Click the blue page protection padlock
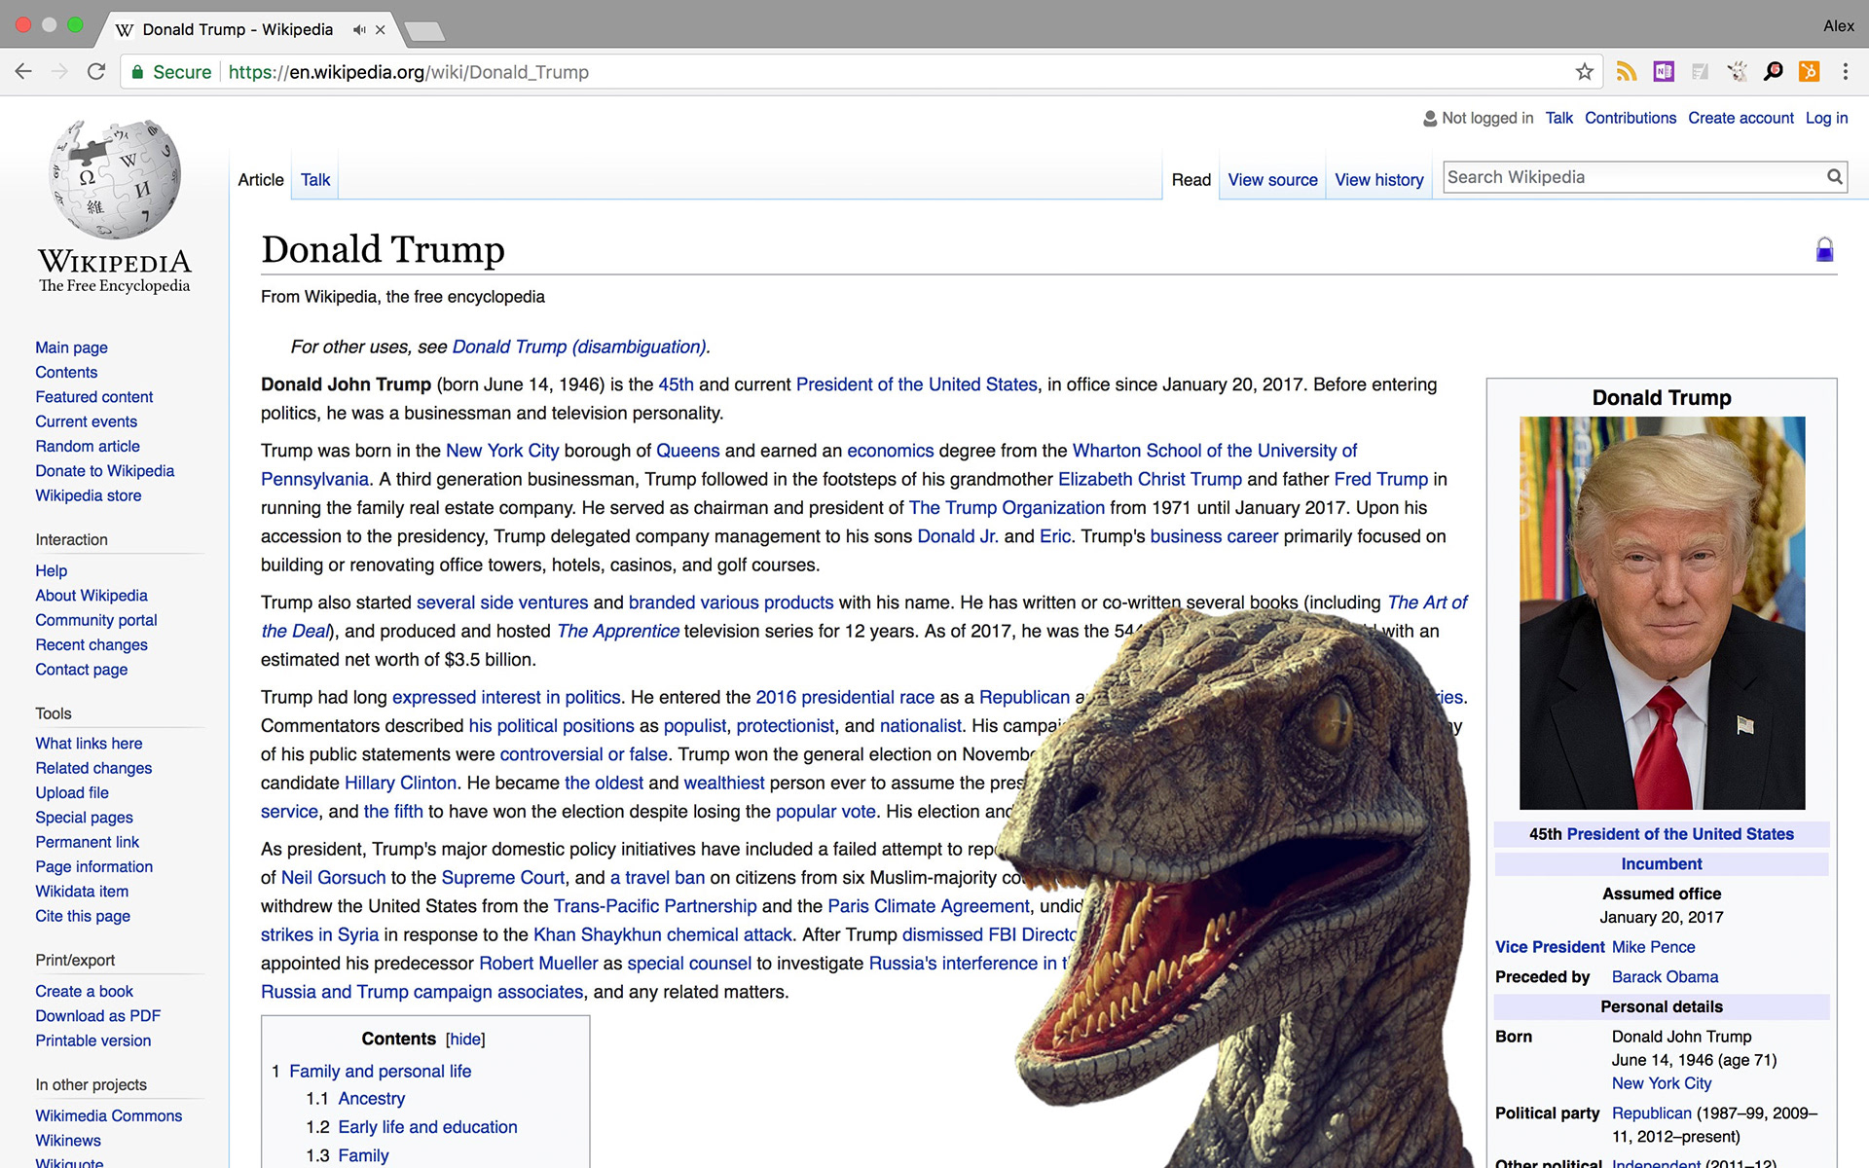This screenshot has width=1869, height=1168. (1825, 250)
